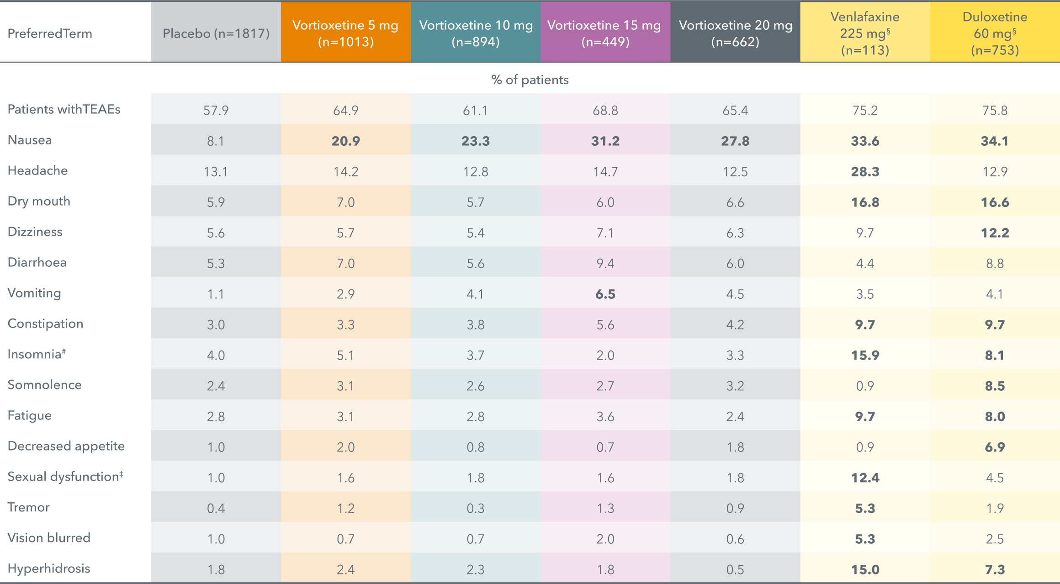
Task: Select the Vortioxetine 5 mg orange header
Action: (x=345, y=33)
